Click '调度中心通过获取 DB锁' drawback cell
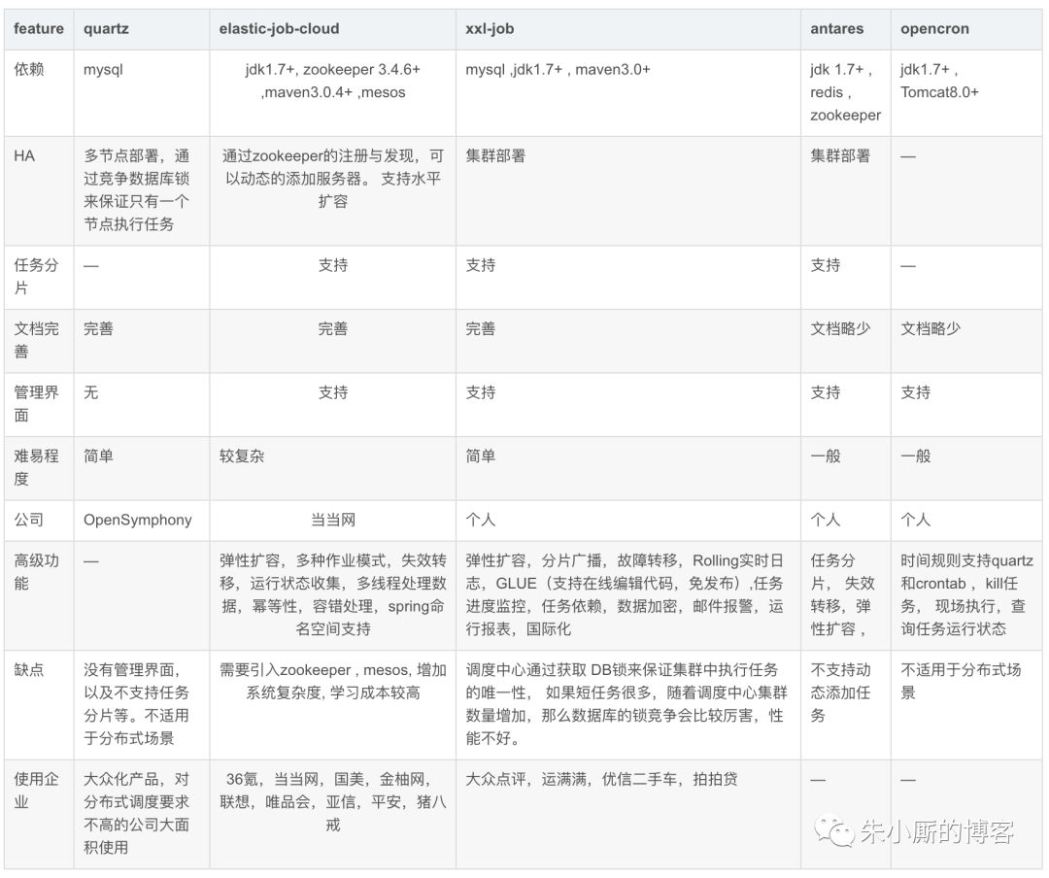Image resolution: width=1049 pixels, height=878 pixels. (626, 704)
